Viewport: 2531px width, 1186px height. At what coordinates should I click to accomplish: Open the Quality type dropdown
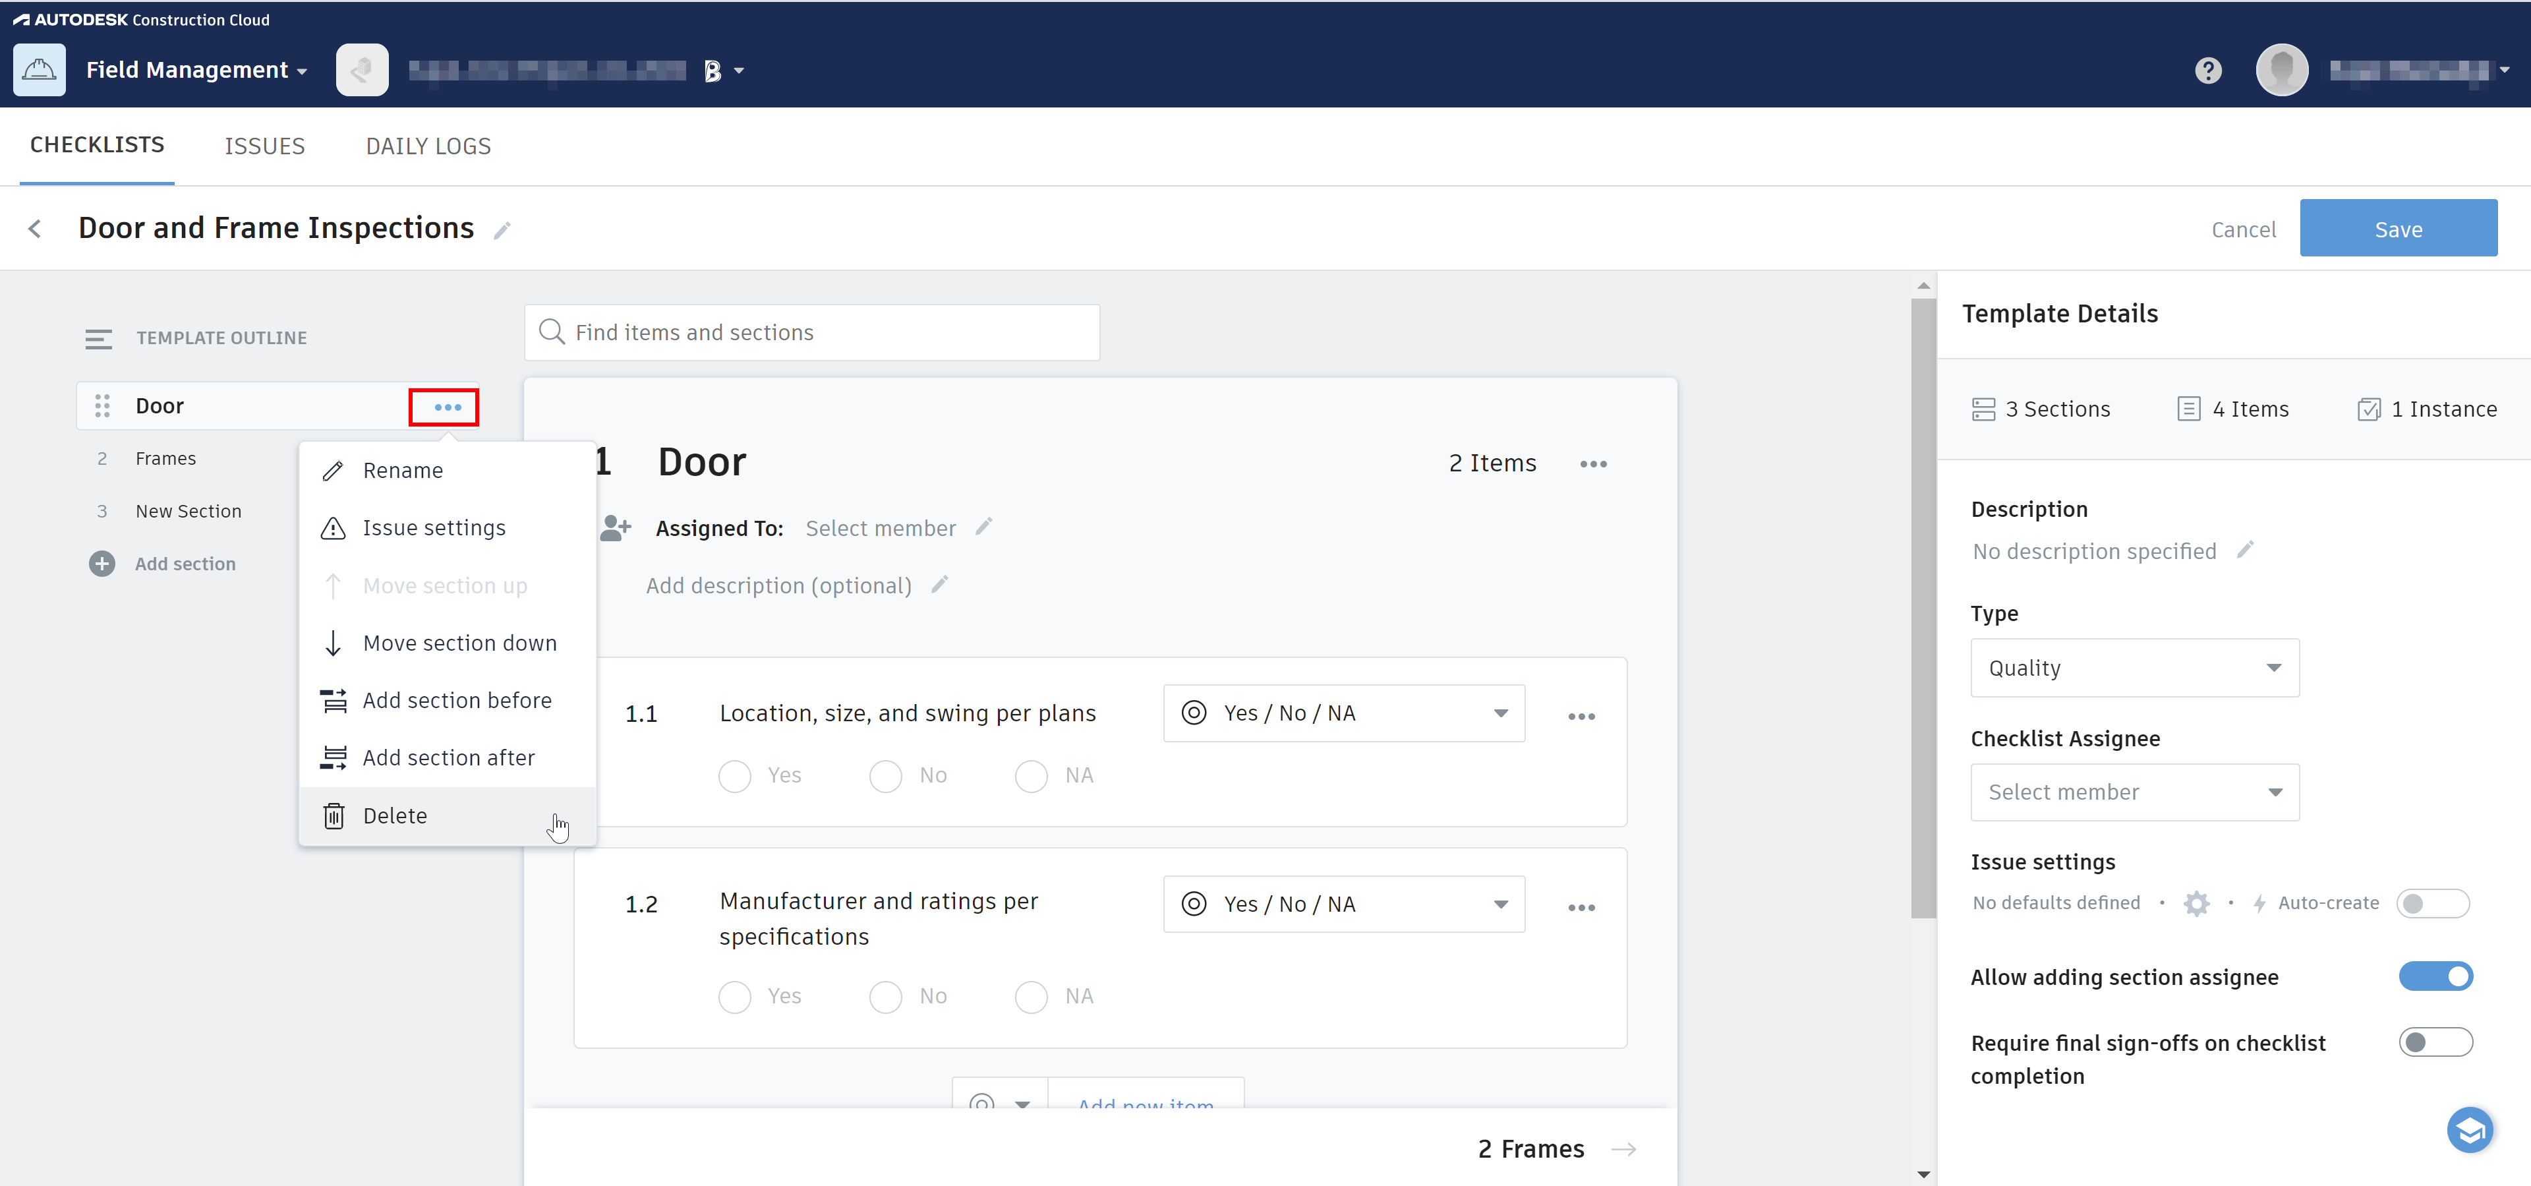2134,668
